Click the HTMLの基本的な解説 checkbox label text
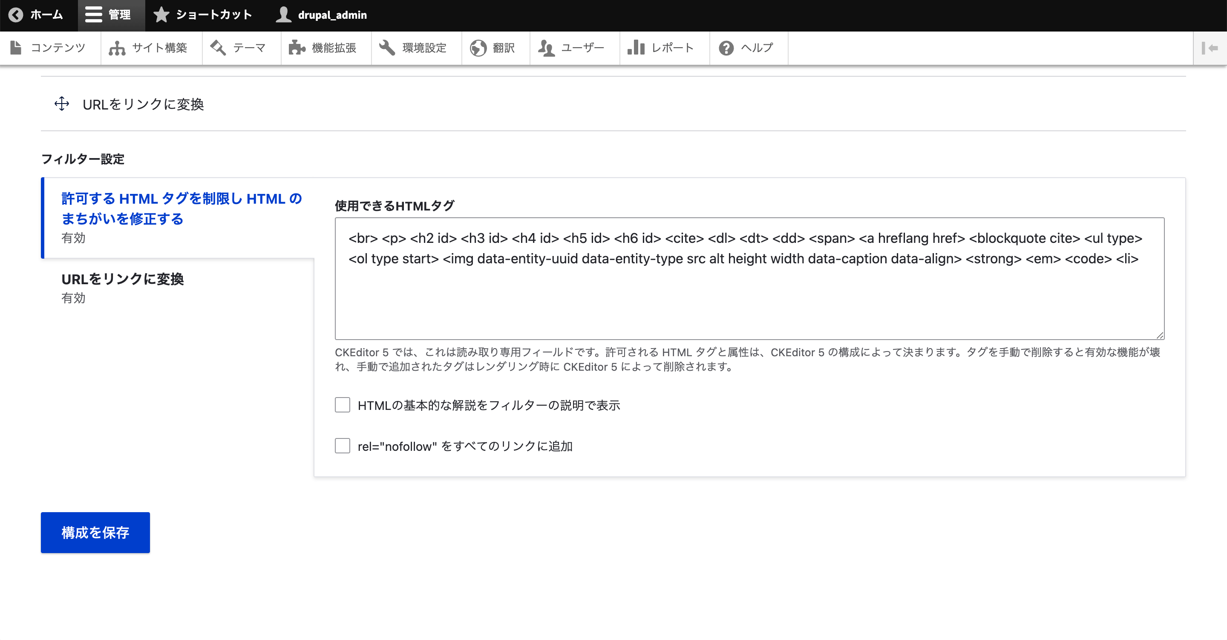1227x640 pixels. pos(489,406)
